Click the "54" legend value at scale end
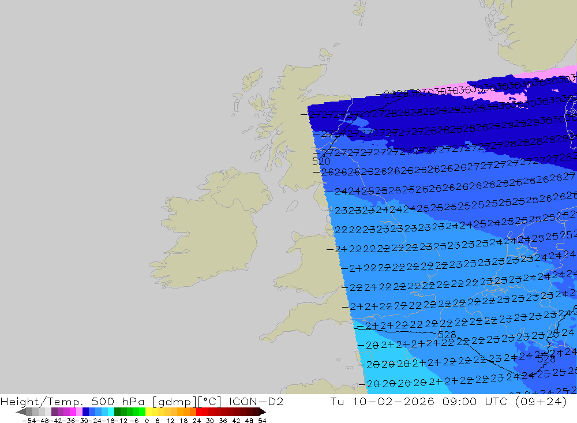This screenshot has width=577, height=423. click(262, 421)
